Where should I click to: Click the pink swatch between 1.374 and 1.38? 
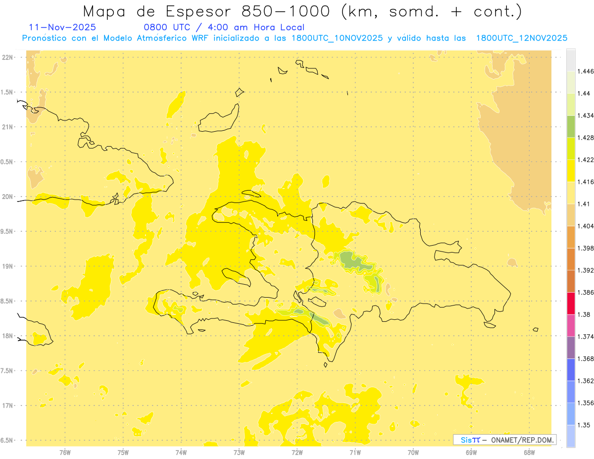pyautogui.click(x=571, y=325)
